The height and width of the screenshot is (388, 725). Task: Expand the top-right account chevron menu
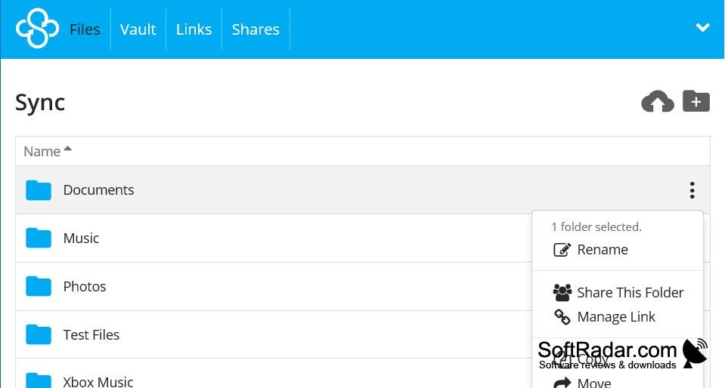703,28
